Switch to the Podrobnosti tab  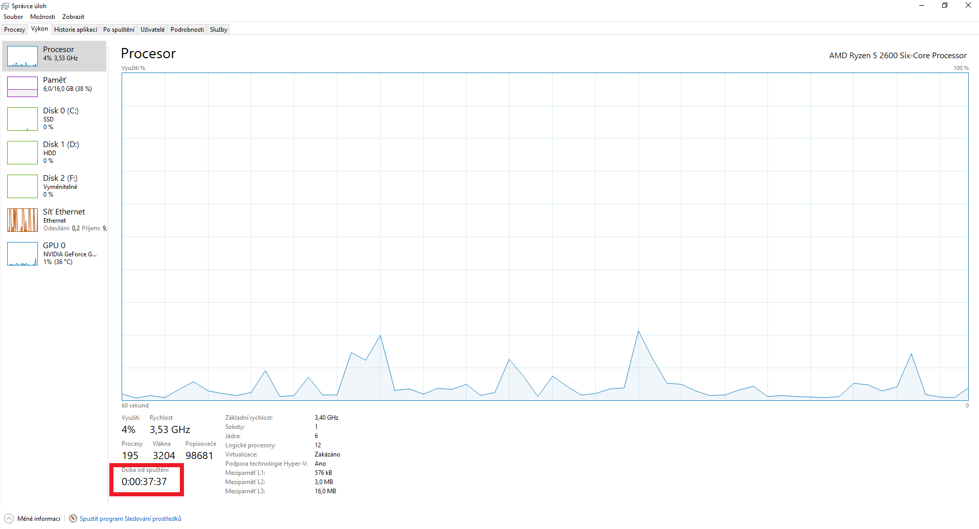coord(187,30)
